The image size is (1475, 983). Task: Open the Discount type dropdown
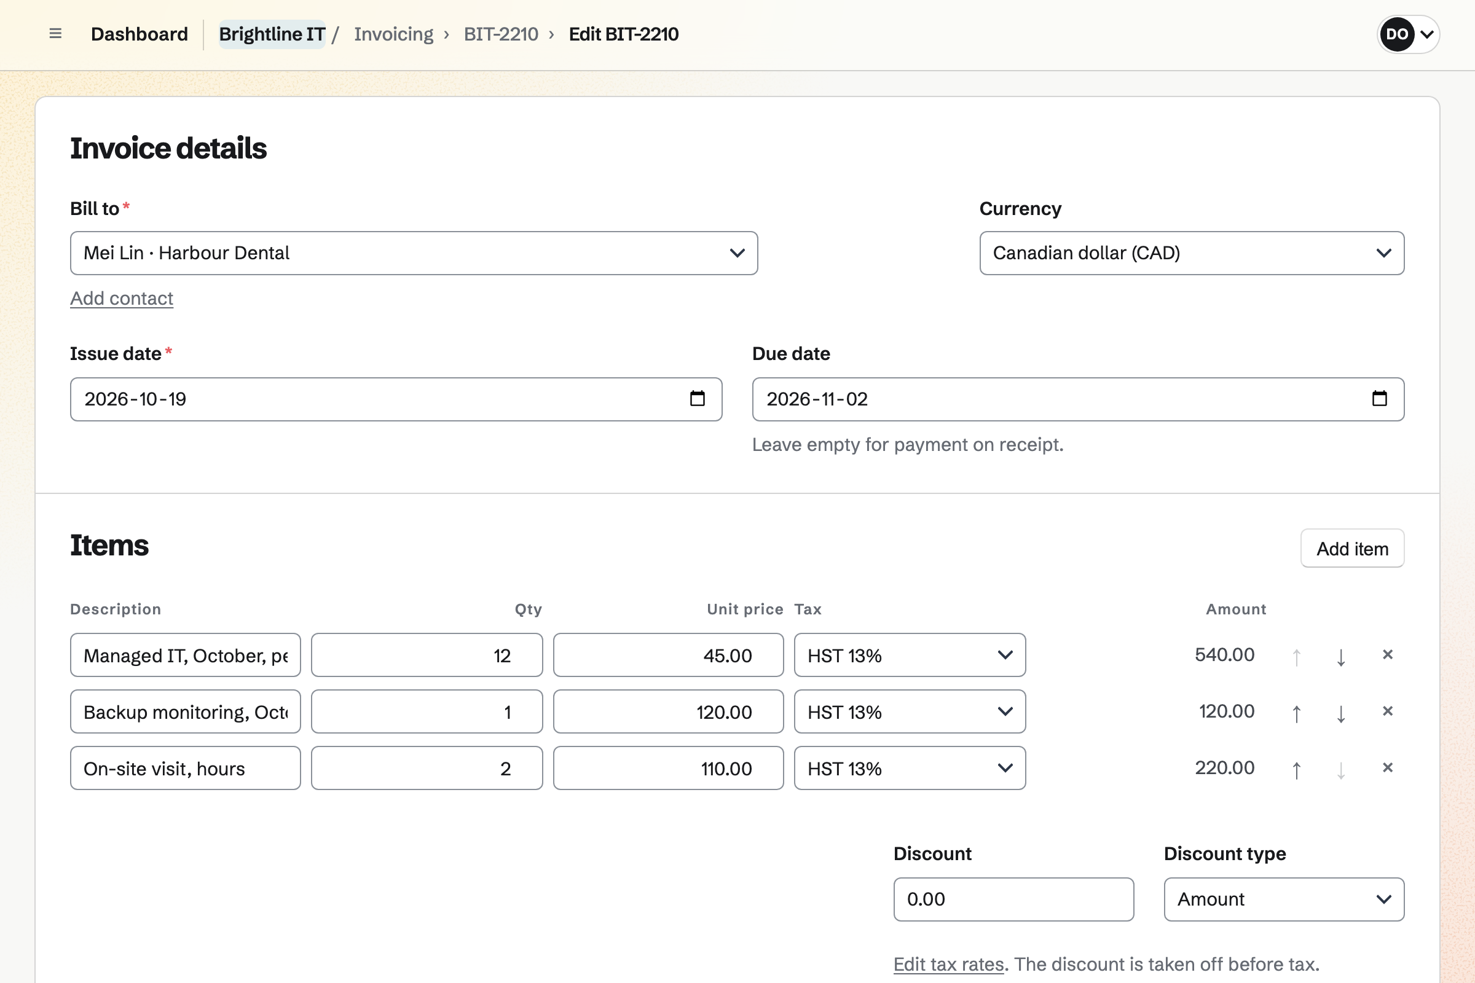[1284, 899]
